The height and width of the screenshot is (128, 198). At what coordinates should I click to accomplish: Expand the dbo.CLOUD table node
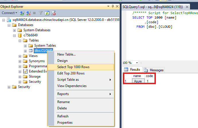[x=25, y=51]
